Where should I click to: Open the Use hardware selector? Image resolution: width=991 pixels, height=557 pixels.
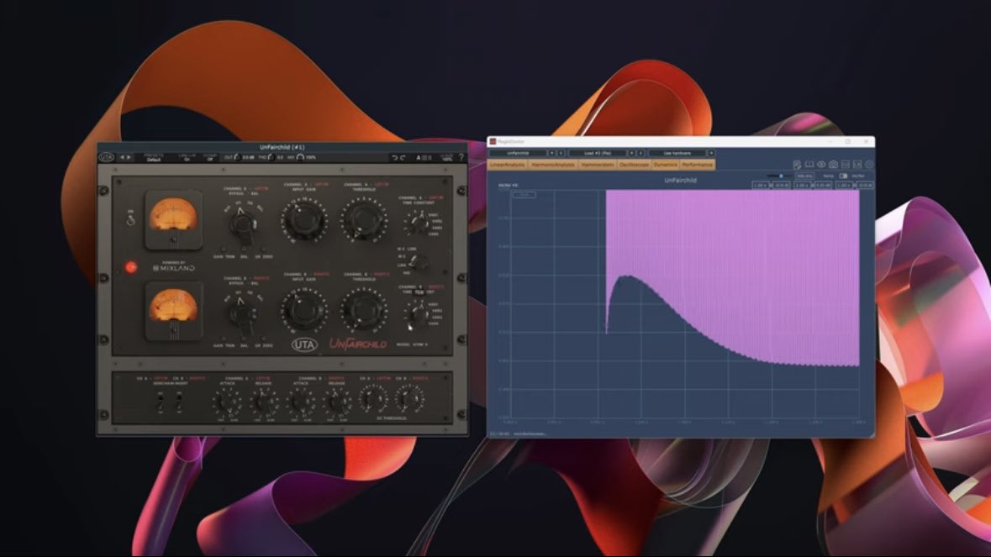pos(677,153)
